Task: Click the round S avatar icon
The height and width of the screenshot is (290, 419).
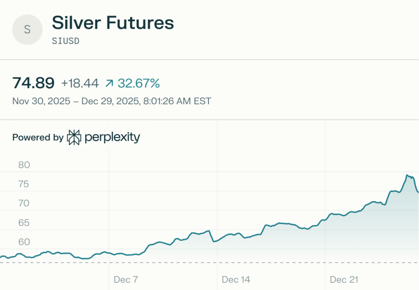Action: click(x=27, y=29)
